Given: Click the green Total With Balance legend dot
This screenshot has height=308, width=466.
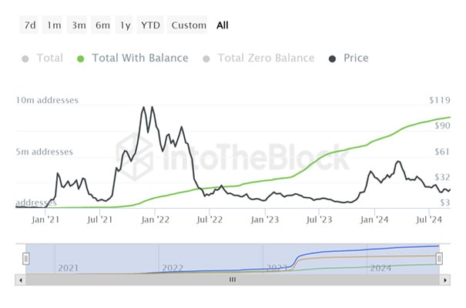Looking at the screenshot, I should tap(82, 59).
